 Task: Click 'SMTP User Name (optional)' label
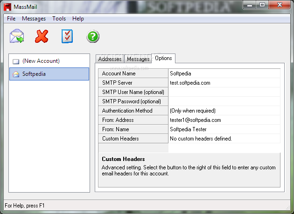[x=133, y=92]
